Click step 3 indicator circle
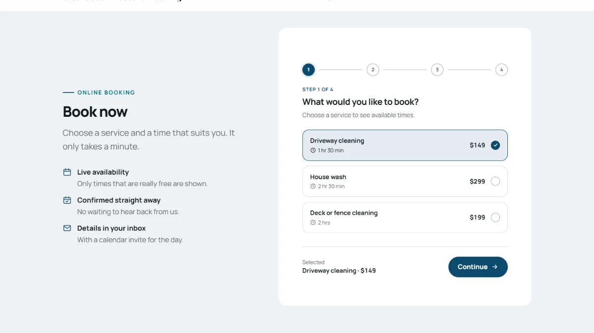 point(437,70)
